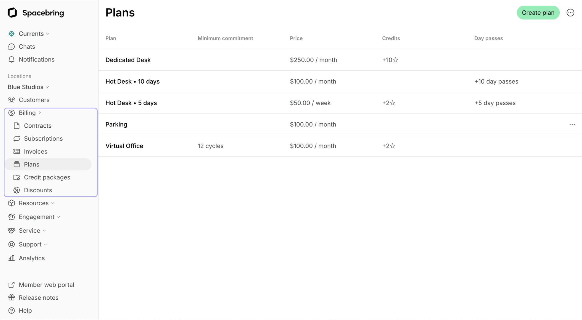Click the Customers people icon
Viewport: 582px width, 320px height.
11,100
